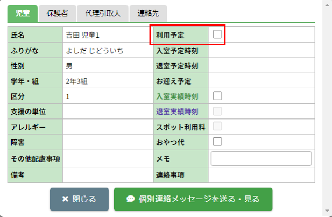The image size is (332, 217).
Task: Select the 連絡先 tab
Action: (149, 13)
